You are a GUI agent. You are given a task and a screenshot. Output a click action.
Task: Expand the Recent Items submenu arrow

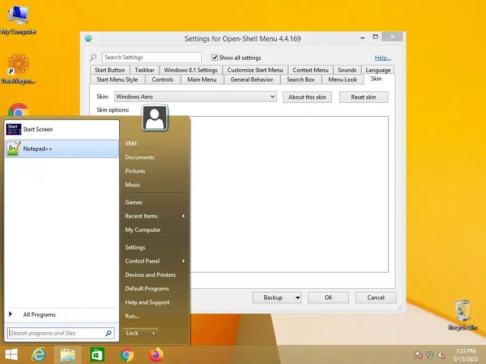coord(184,216)
